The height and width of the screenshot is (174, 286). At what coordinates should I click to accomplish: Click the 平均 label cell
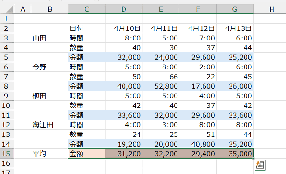pos(50,154)
